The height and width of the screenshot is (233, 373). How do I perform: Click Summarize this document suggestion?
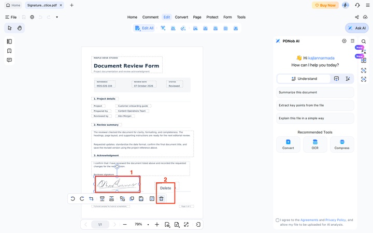[x=315, y=92]
